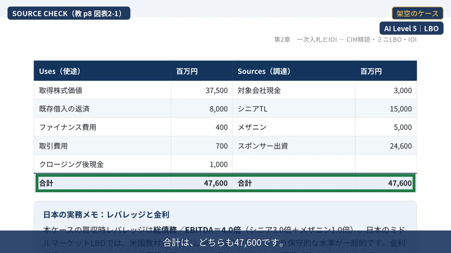
Task: Click the subtitle 合計は、どちらも47,600です。
Action: (225, 242)
